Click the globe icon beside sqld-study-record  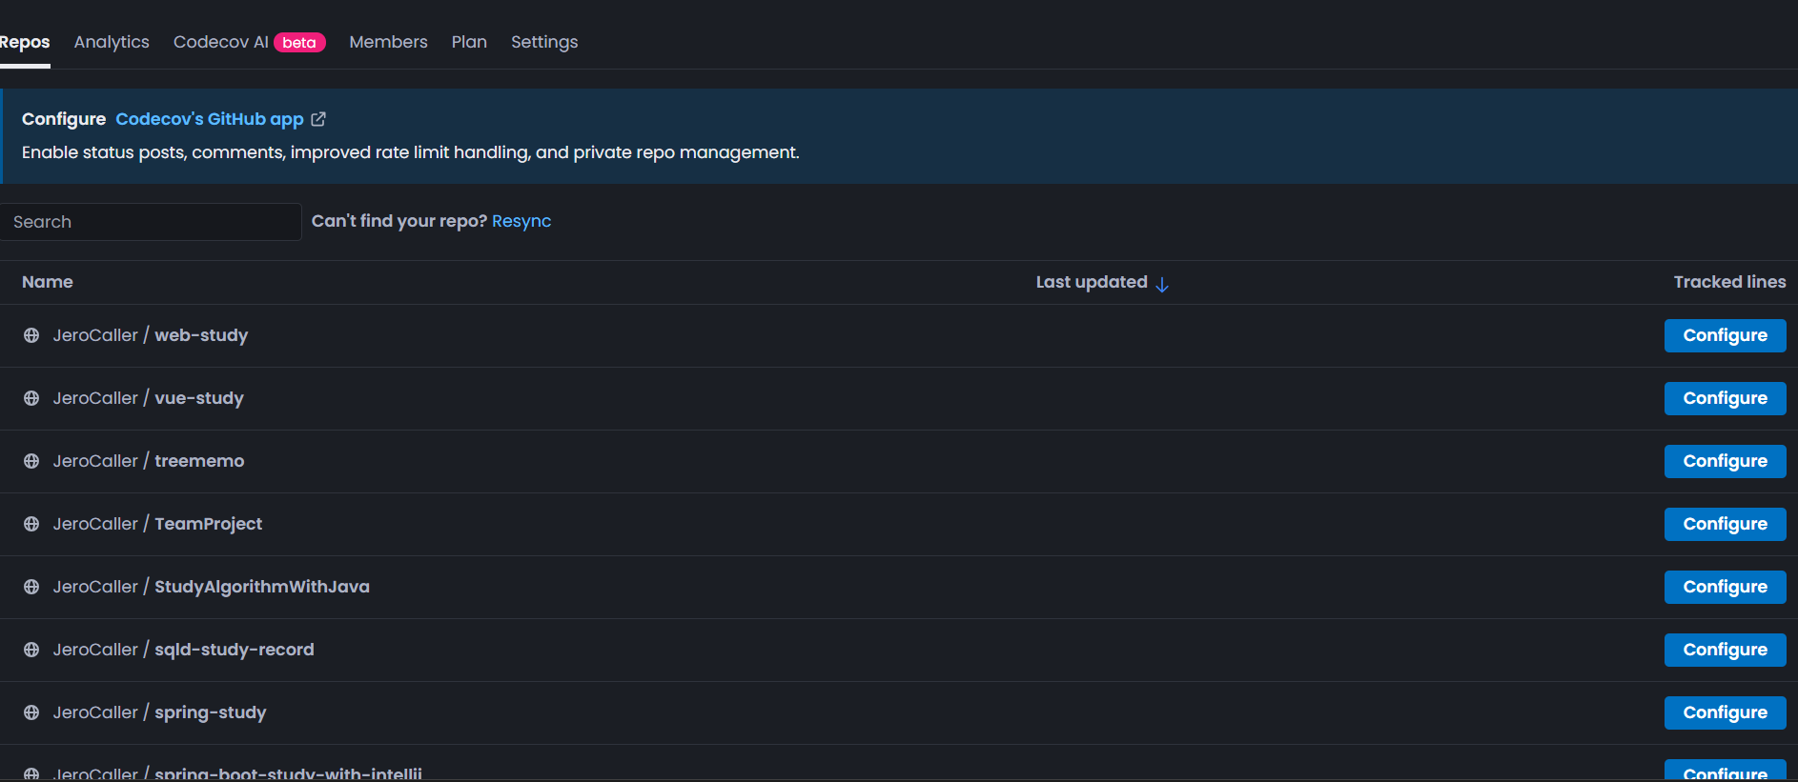click(x=31, y=650)
